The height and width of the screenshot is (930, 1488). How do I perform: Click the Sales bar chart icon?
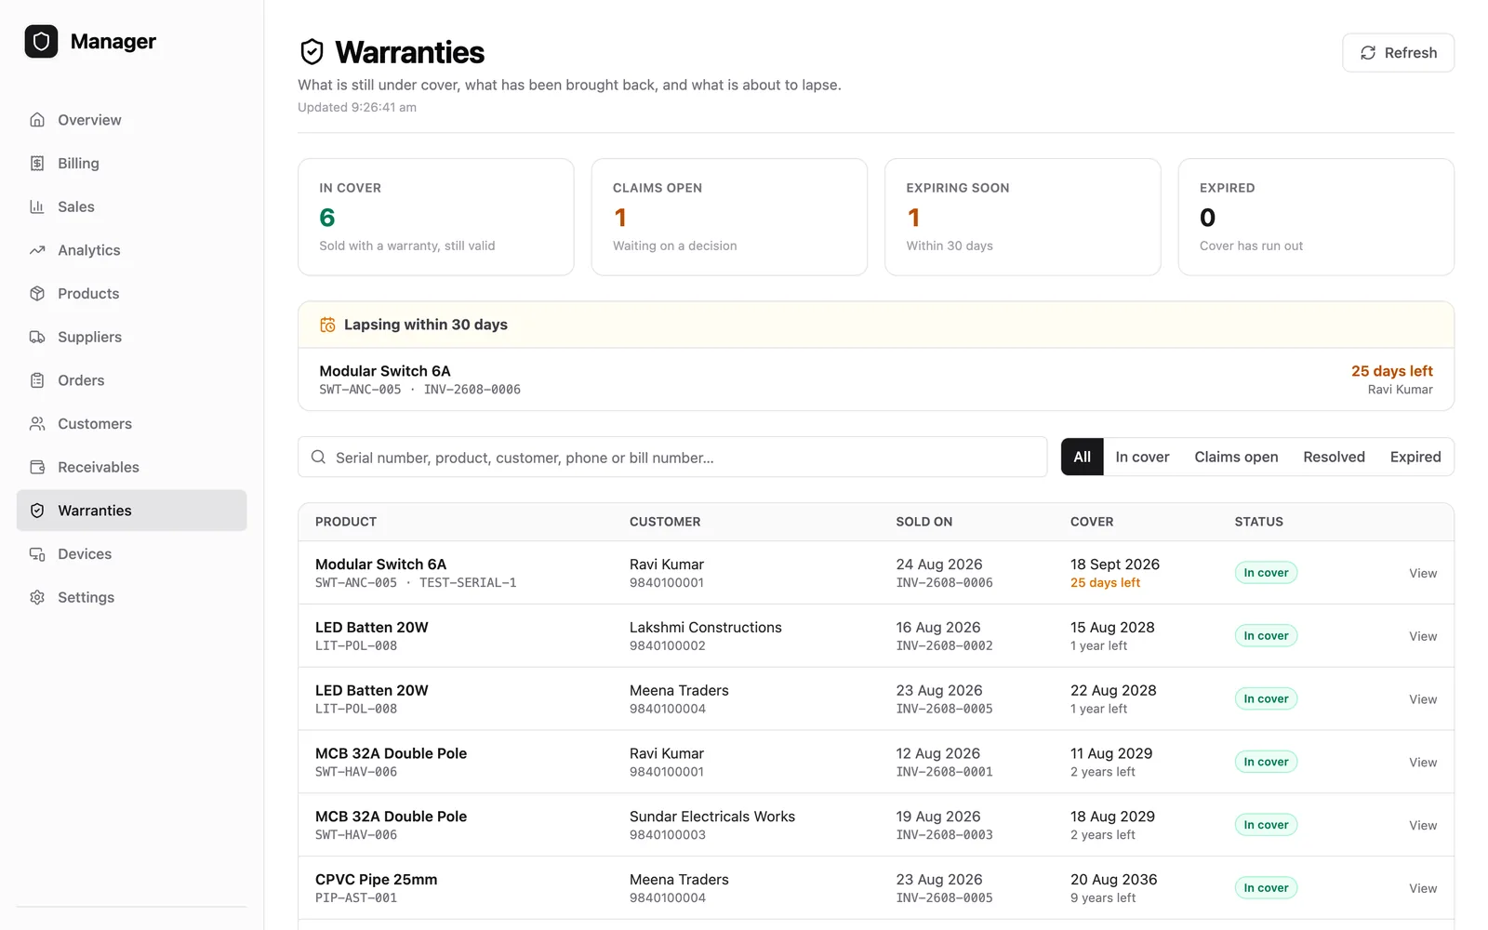click(37, 206)
